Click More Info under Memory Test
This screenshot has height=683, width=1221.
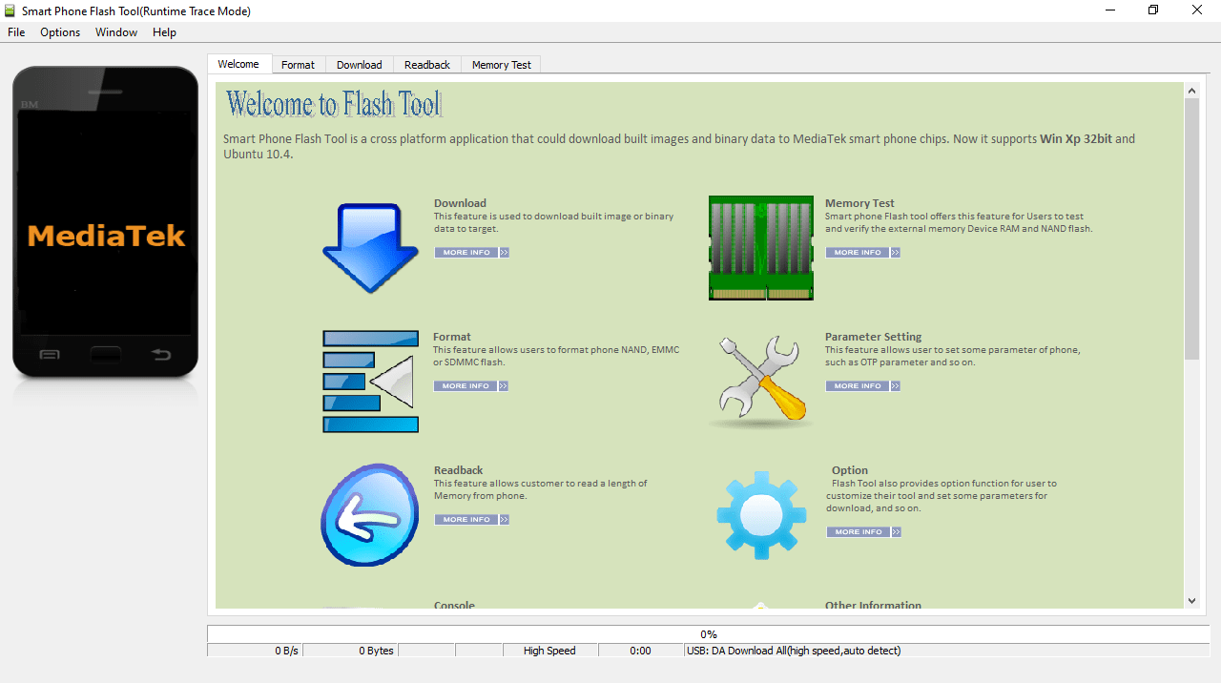863,253
